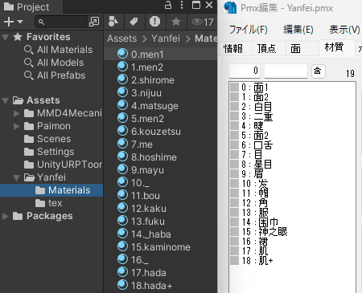Collapse the Favorites section
The image size is (362, 293).
[x=5, y=37]
